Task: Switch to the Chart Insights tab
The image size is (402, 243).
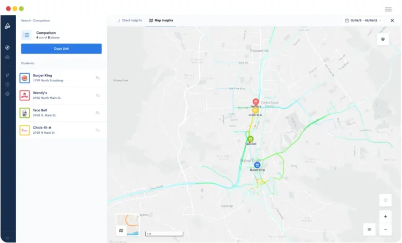Action: [x=129, y=20]
